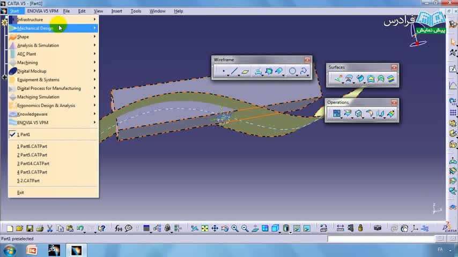Click the Cut scissors icon

pyautogui.click(x=50, y=229)
